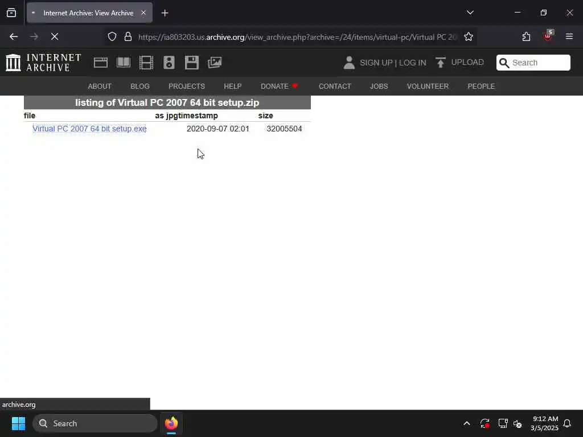Open the DONATE menu item
Viewport: 583px width, 437px height.
[279, 86]
